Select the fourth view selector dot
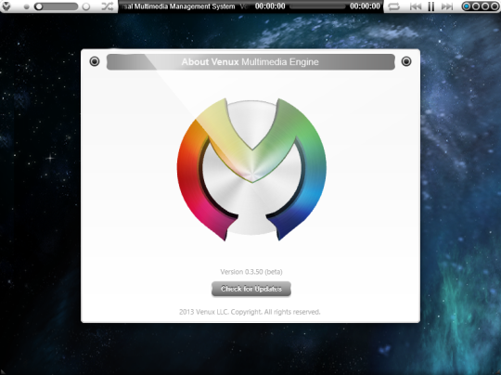Viewport: 501px width, 375px height. click(495, 6)
